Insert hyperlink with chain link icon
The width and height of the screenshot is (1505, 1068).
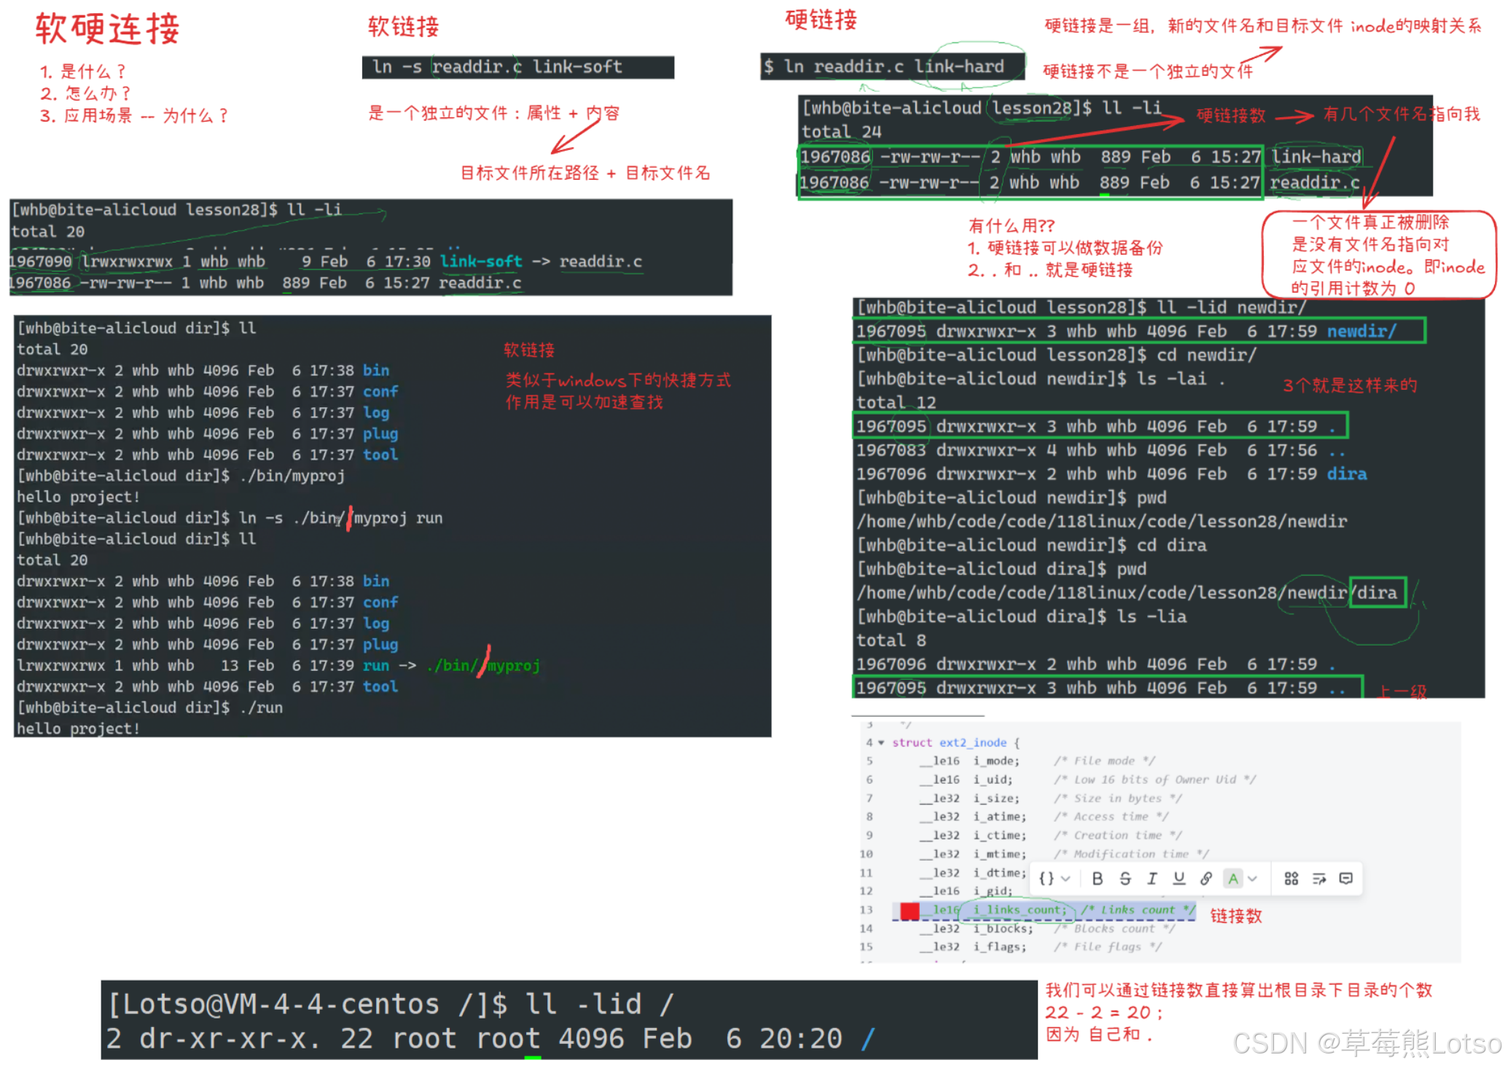point(1206,879)
